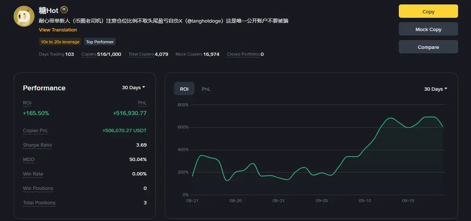Click the 3.69 Sharpe Ratio value
471x221 pixels.
(x=141, y=145)
